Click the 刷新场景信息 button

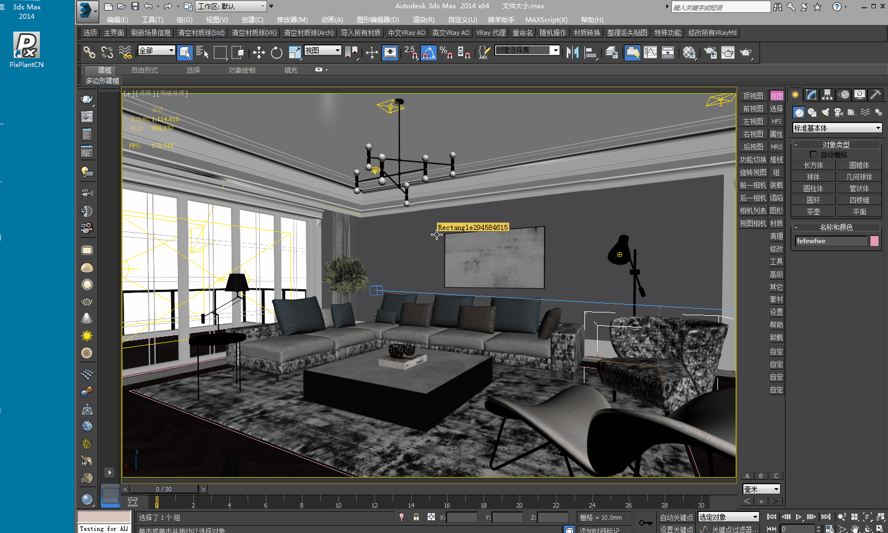pos(151,33)
